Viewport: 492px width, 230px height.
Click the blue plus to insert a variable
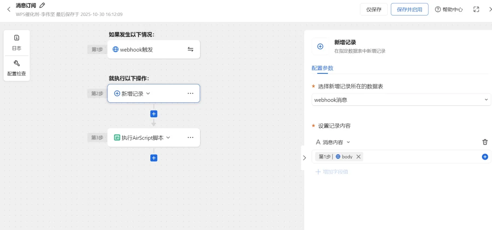[x=485, y=157]
